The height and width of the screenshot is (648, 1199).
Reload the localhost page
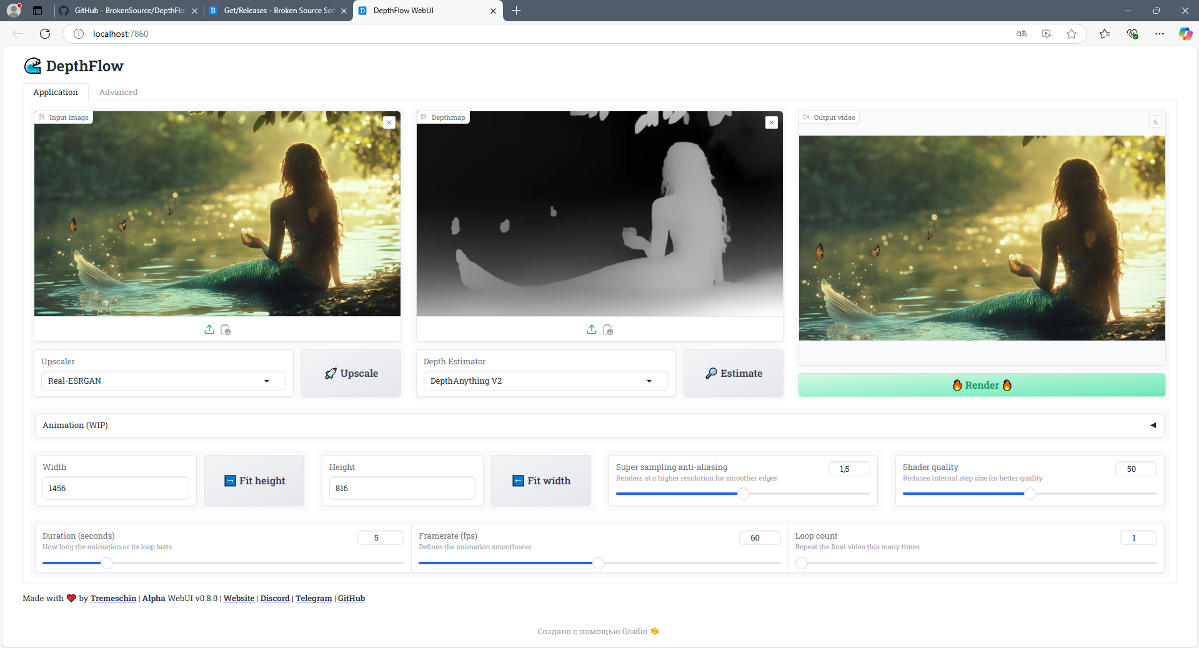[45, 34]
